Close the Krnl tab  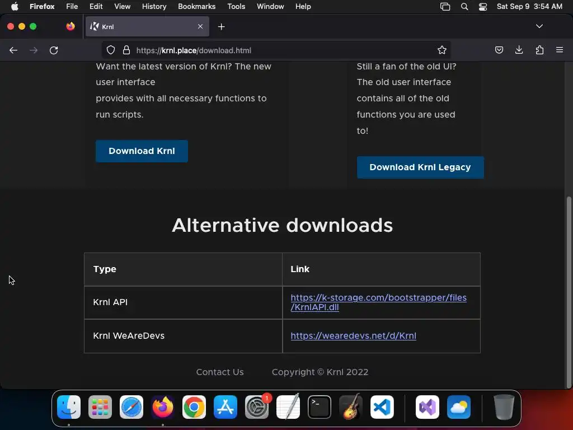(200, 26)
